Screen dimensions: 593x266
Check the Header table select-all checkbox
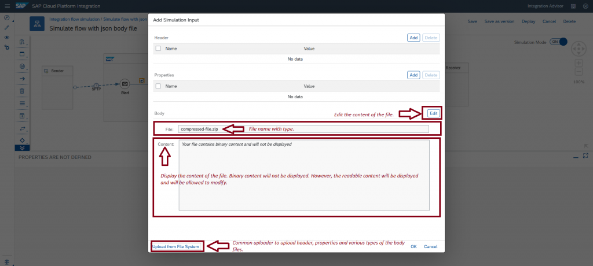158,49
